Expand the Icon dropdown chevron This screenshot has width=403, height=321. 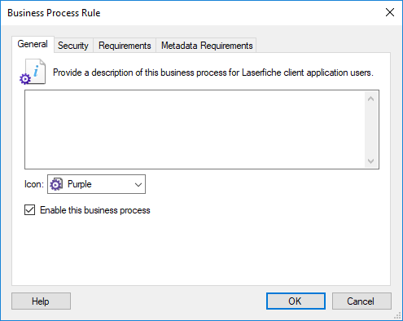click(x=138, y=184)
